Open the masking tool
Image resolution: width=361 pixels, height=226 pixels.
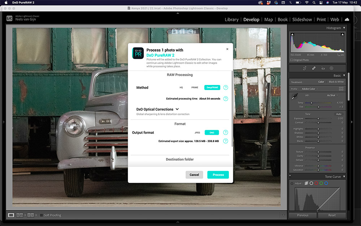coord(331,68)
